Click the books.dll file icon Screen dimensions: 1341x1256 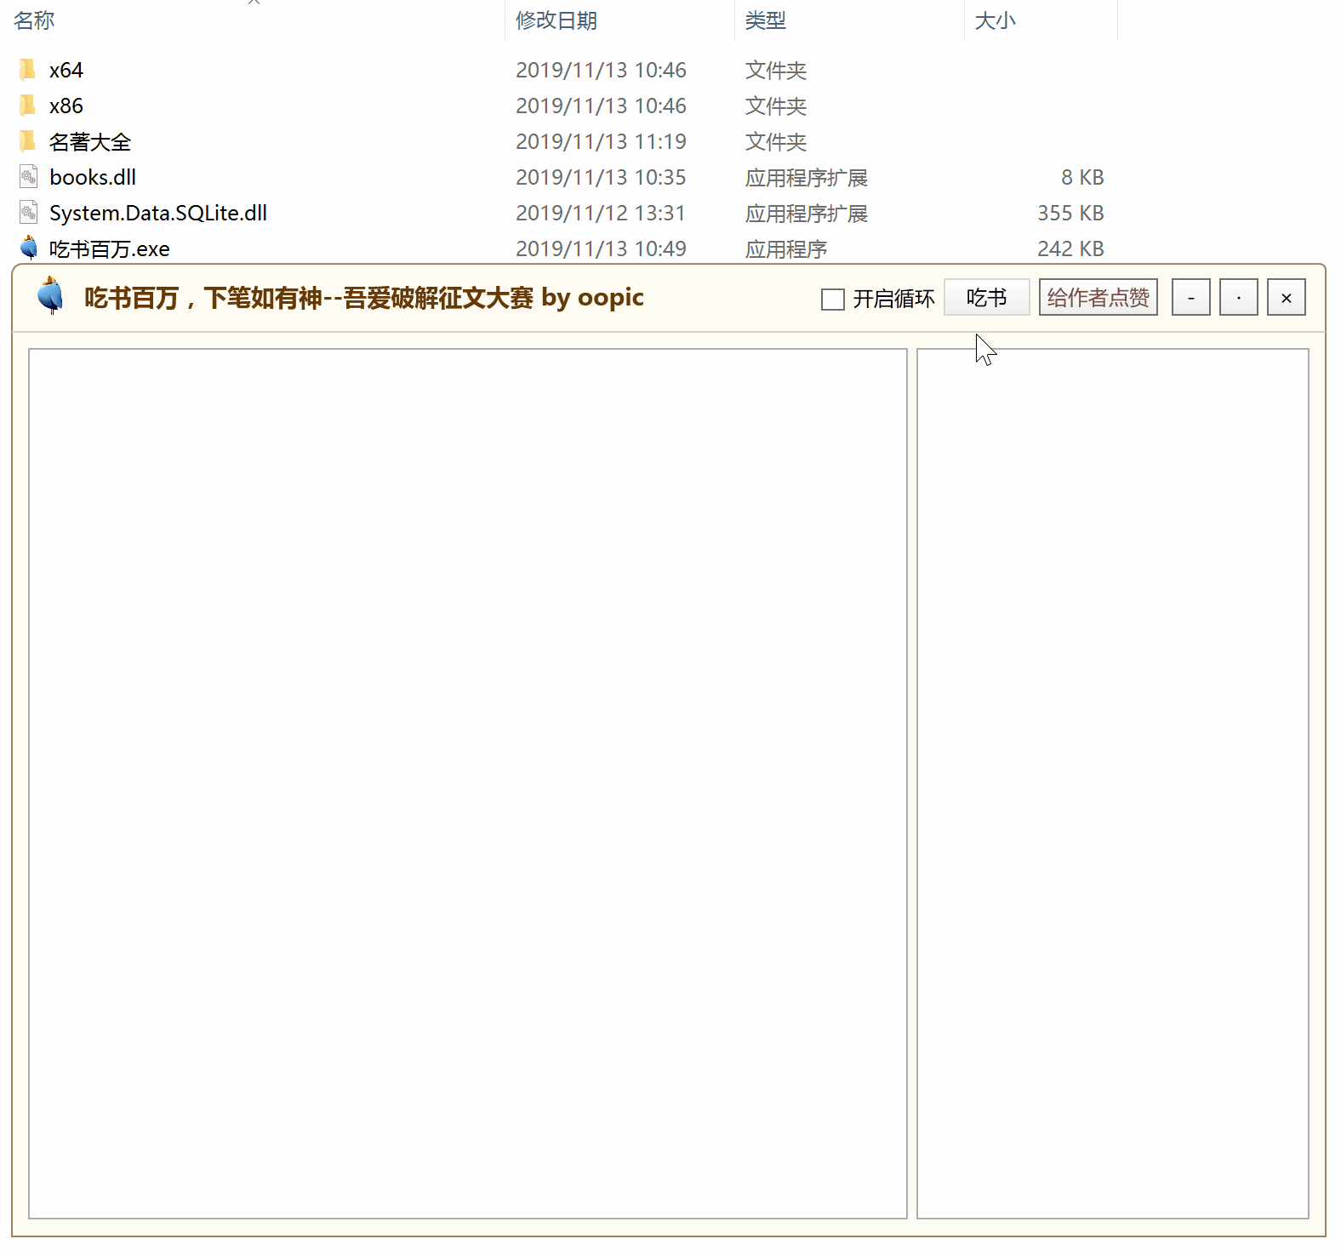point(29,176)
